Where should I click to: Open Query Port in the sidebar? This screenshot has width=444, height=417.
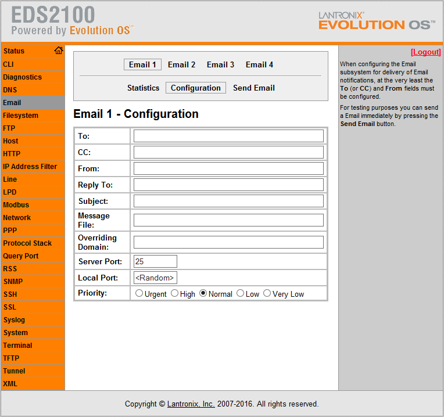tap(33, 256)
